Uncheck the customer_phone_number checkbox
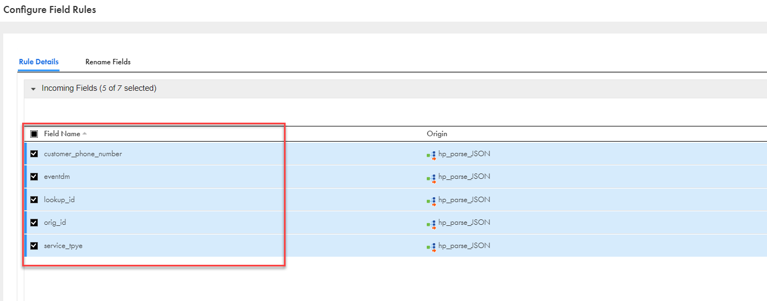 (x=34, y=154)
